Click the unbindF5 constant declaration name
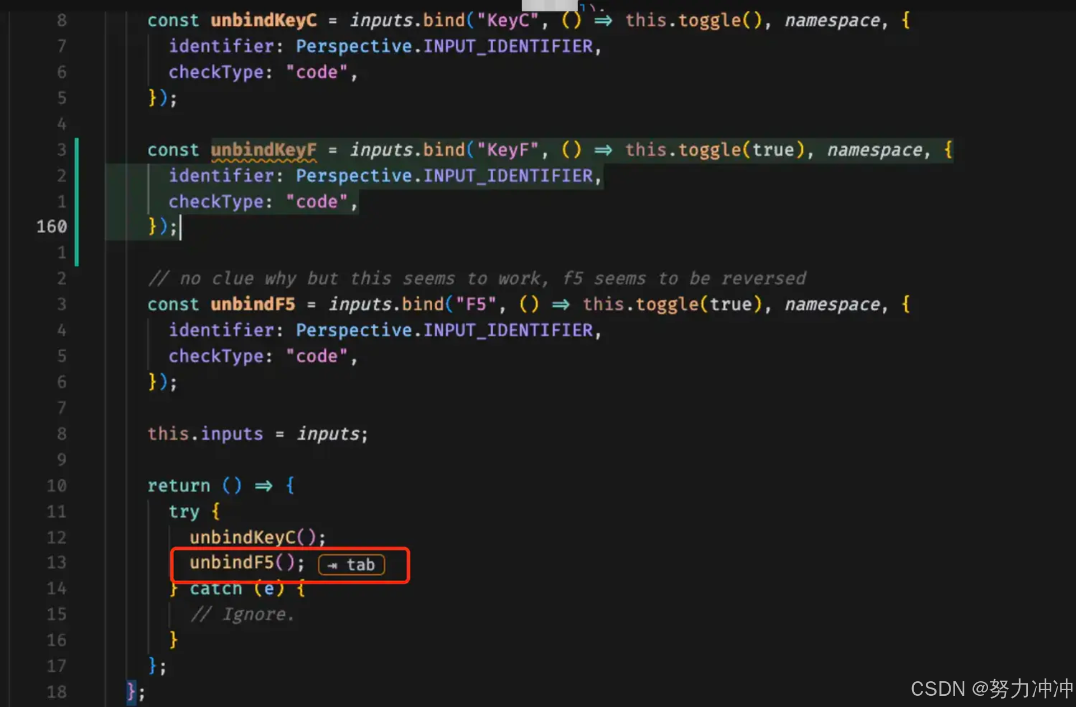 [x=252, y=304]
